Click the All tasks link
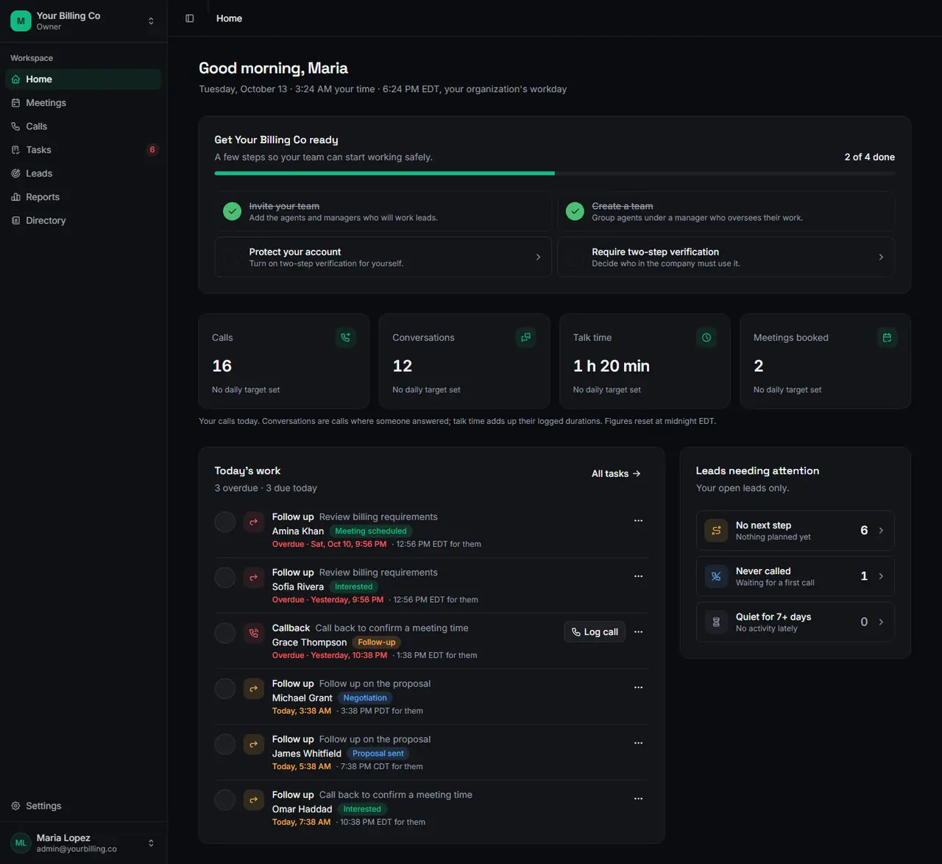 click(x=616, y=474)
